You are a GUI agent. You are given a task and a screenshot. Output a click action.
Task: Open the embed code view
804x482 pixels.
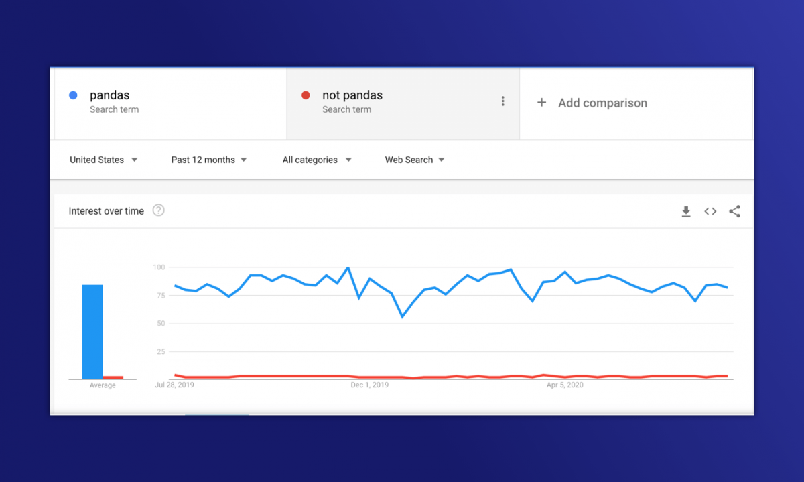(710, 211)
